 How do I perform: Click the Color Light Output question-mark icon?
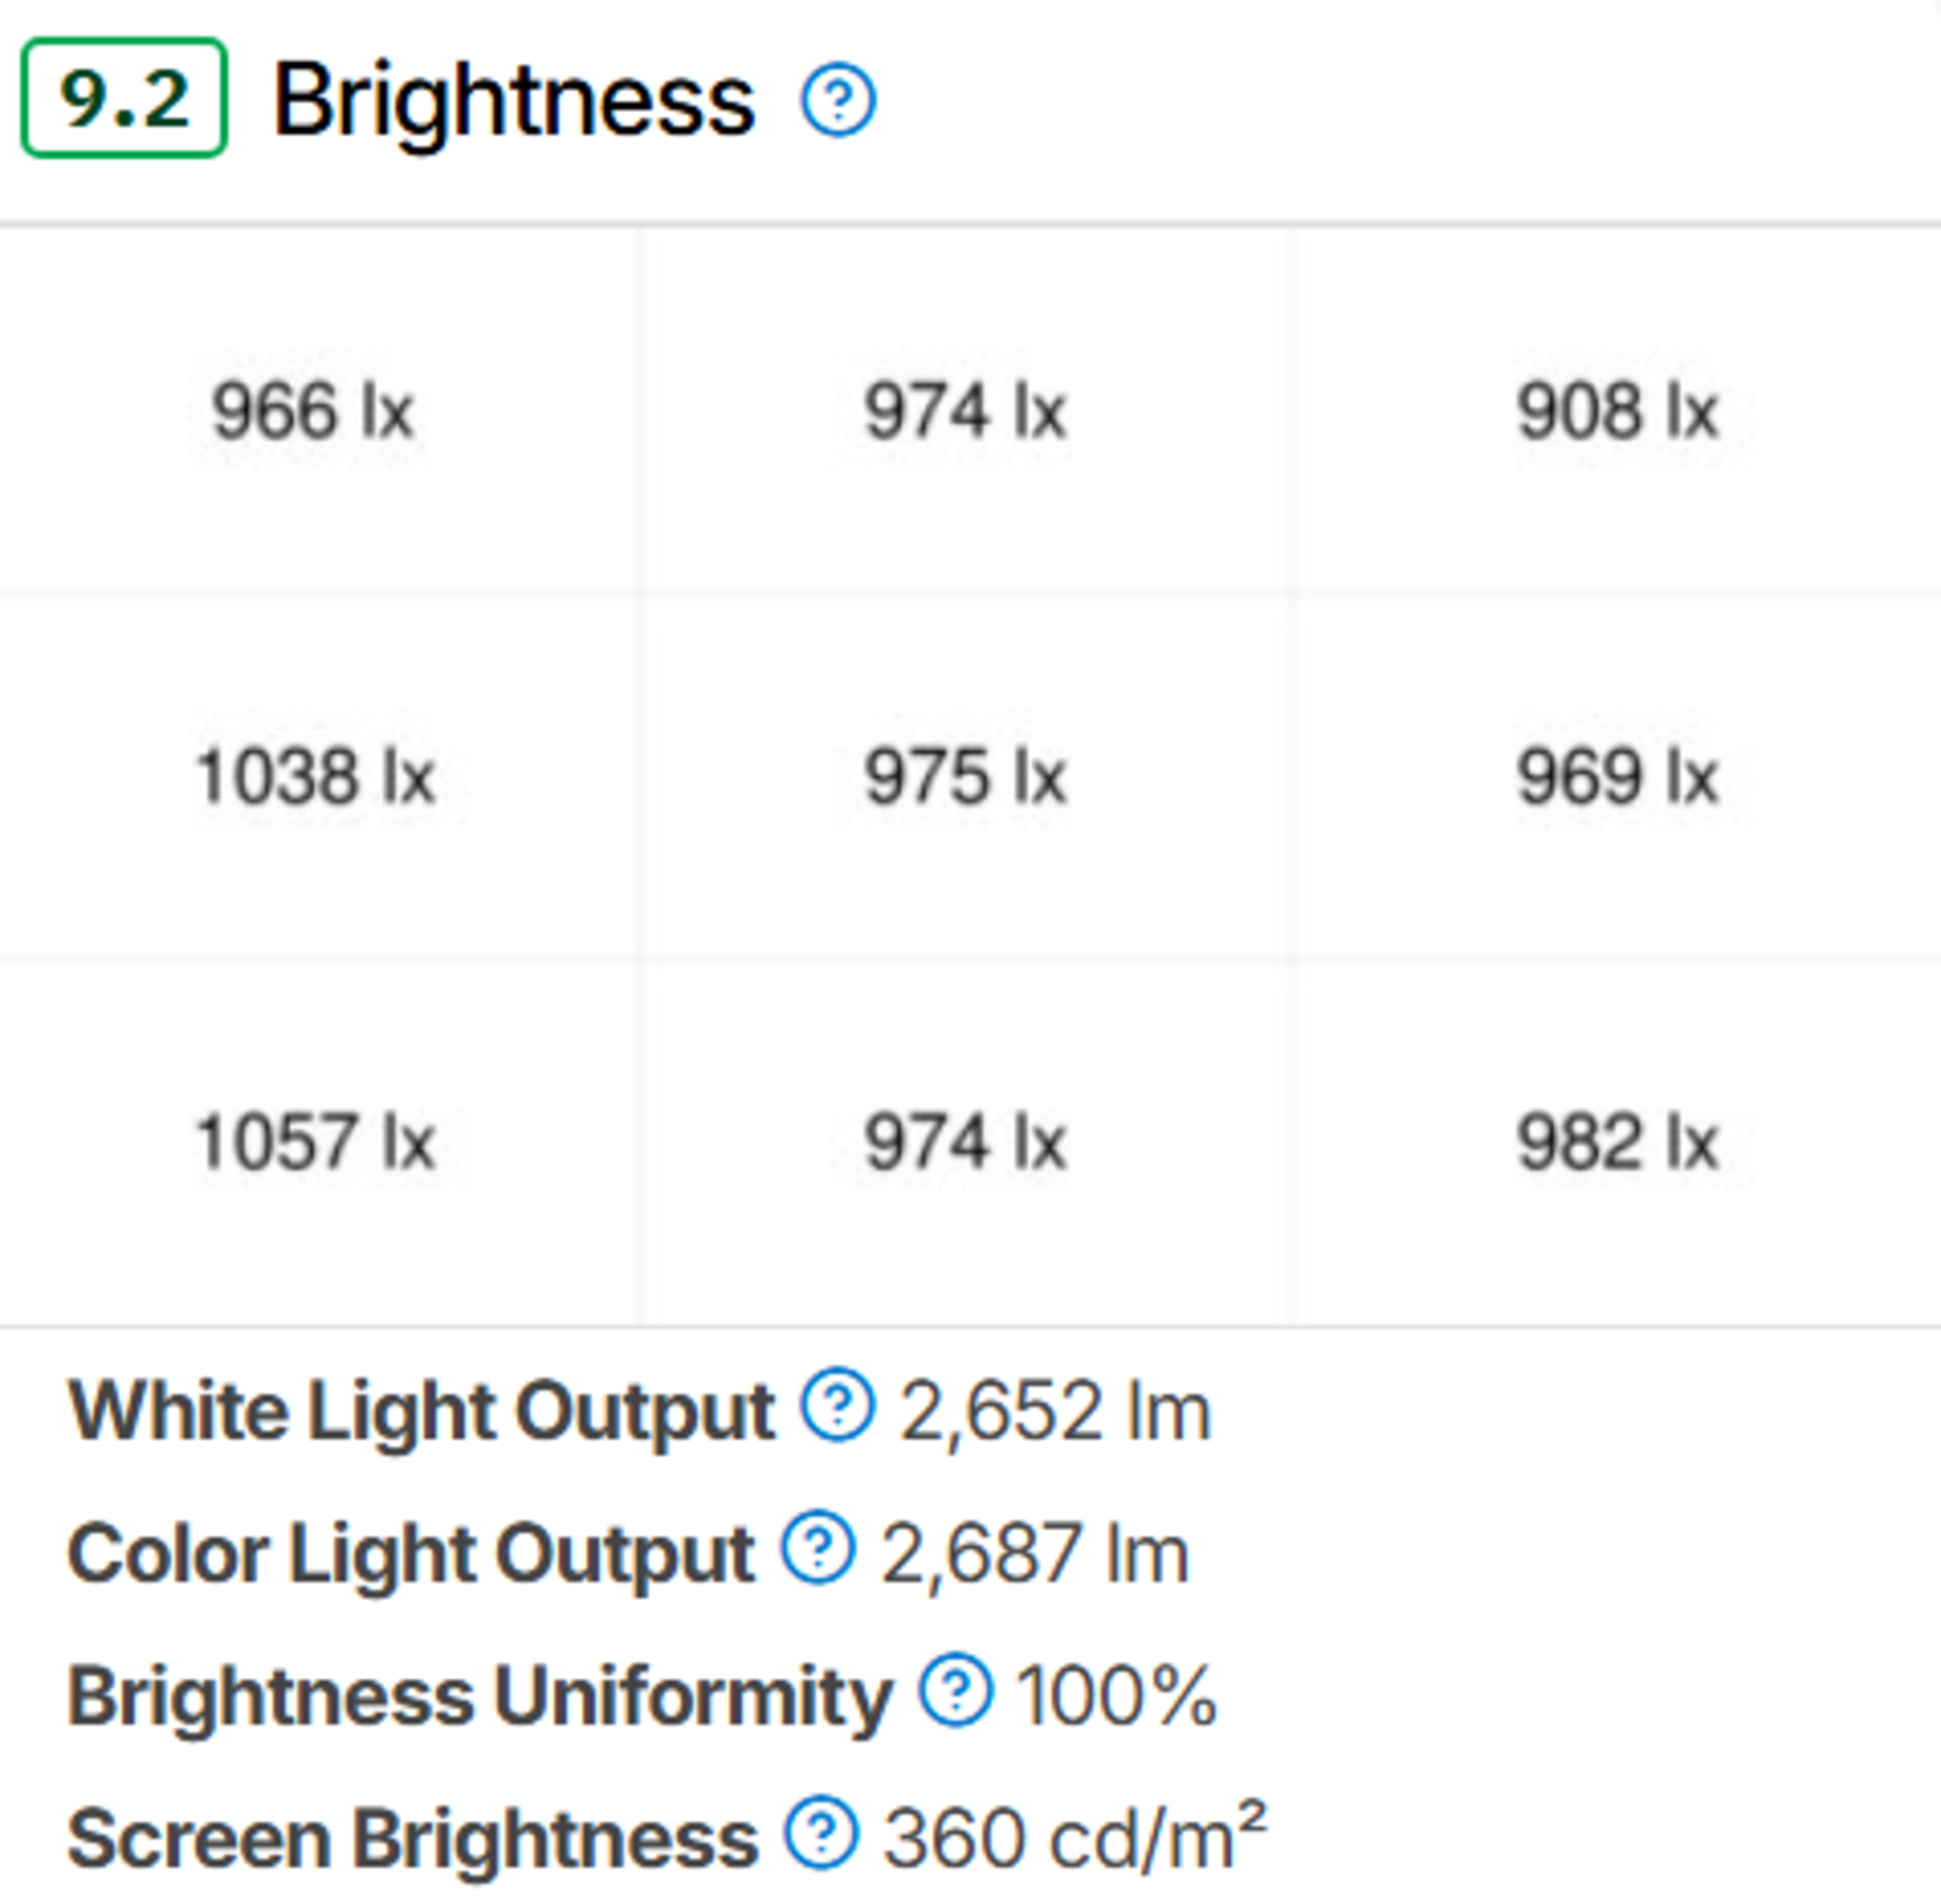point(818,1548)
